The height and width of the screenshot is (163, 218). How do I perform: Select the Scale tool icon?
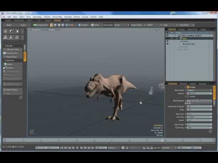tap(17, 31)
